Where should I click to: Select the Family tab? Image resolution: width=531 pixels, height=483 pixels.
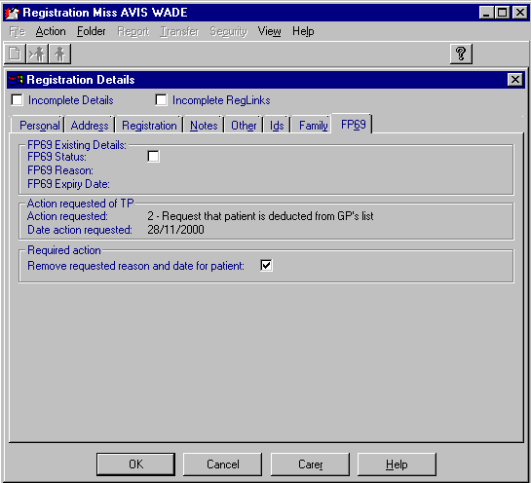(314, 126)
